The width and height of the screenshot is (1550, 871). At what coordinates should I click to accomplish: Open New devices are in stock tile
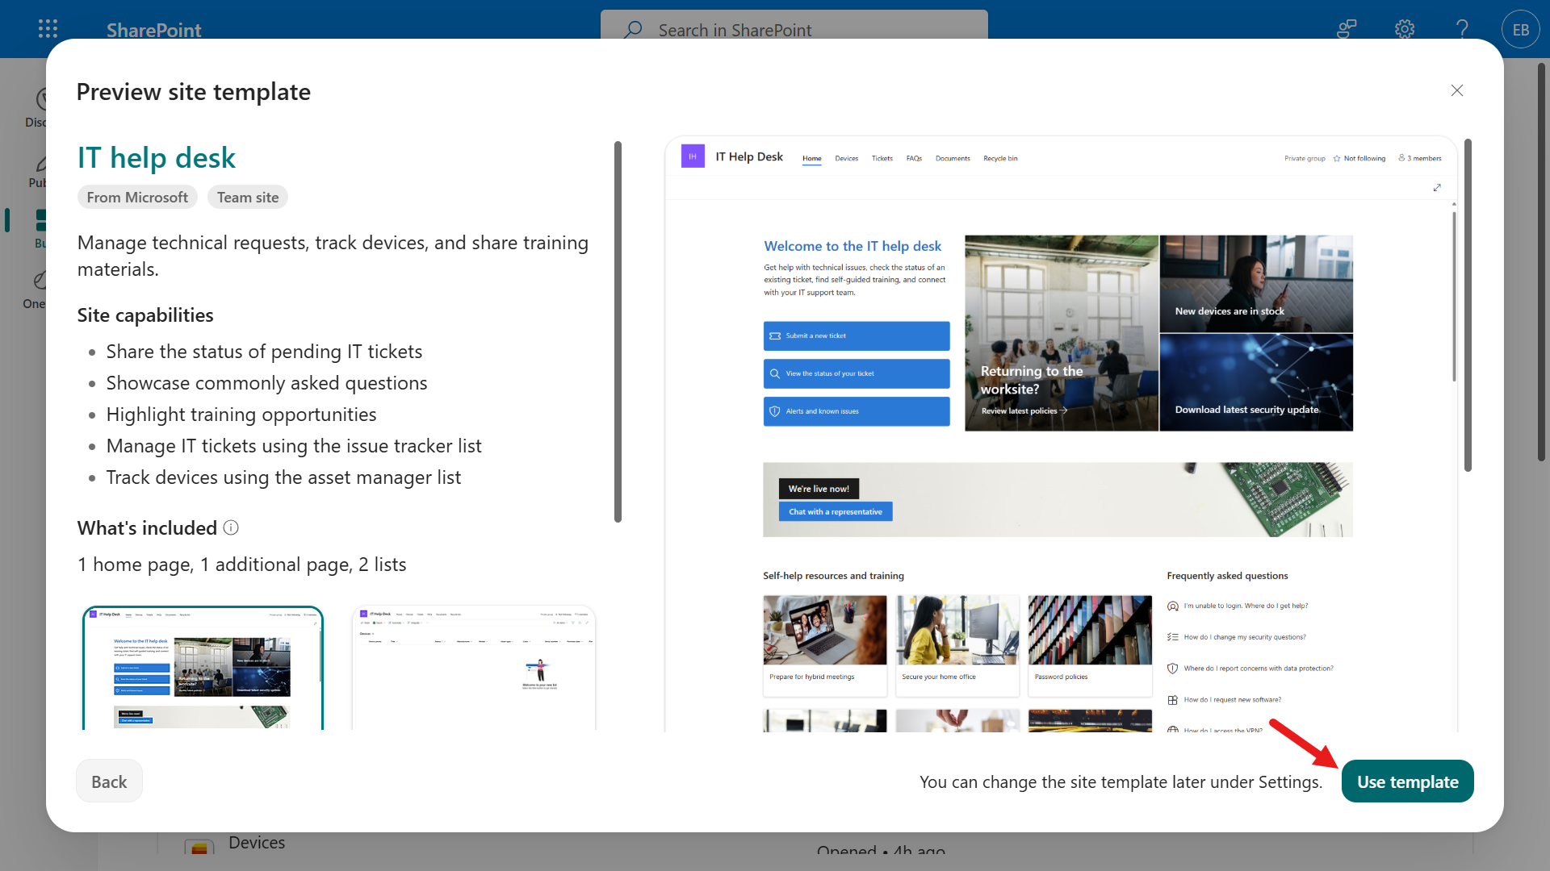click(1256, 284)
